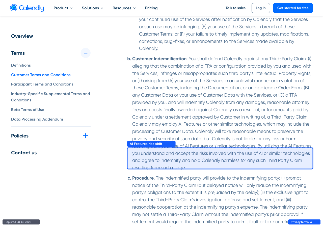Viewport: 323px width, 227px height.
Task: Open the Product menu
Action: coord(63,8)
